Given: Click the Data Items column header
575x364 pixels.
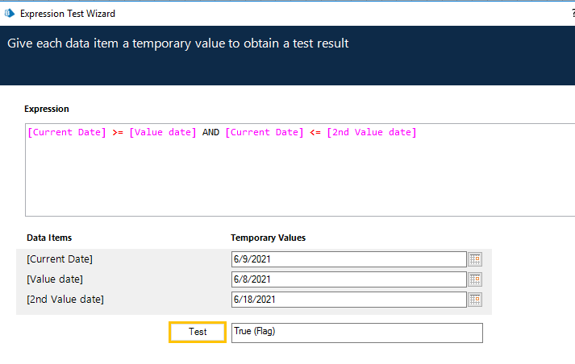Looking at the screenshot, I should [x=49, y=238].
